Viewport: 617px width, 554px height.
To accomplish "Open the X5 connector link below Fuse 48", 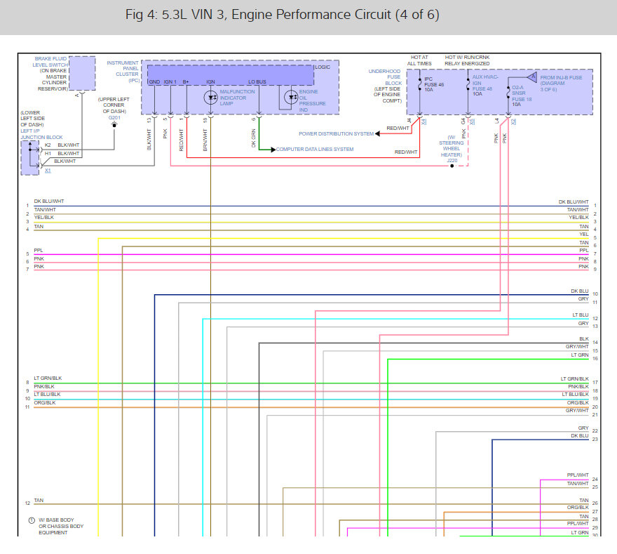I will pos(473,121).
